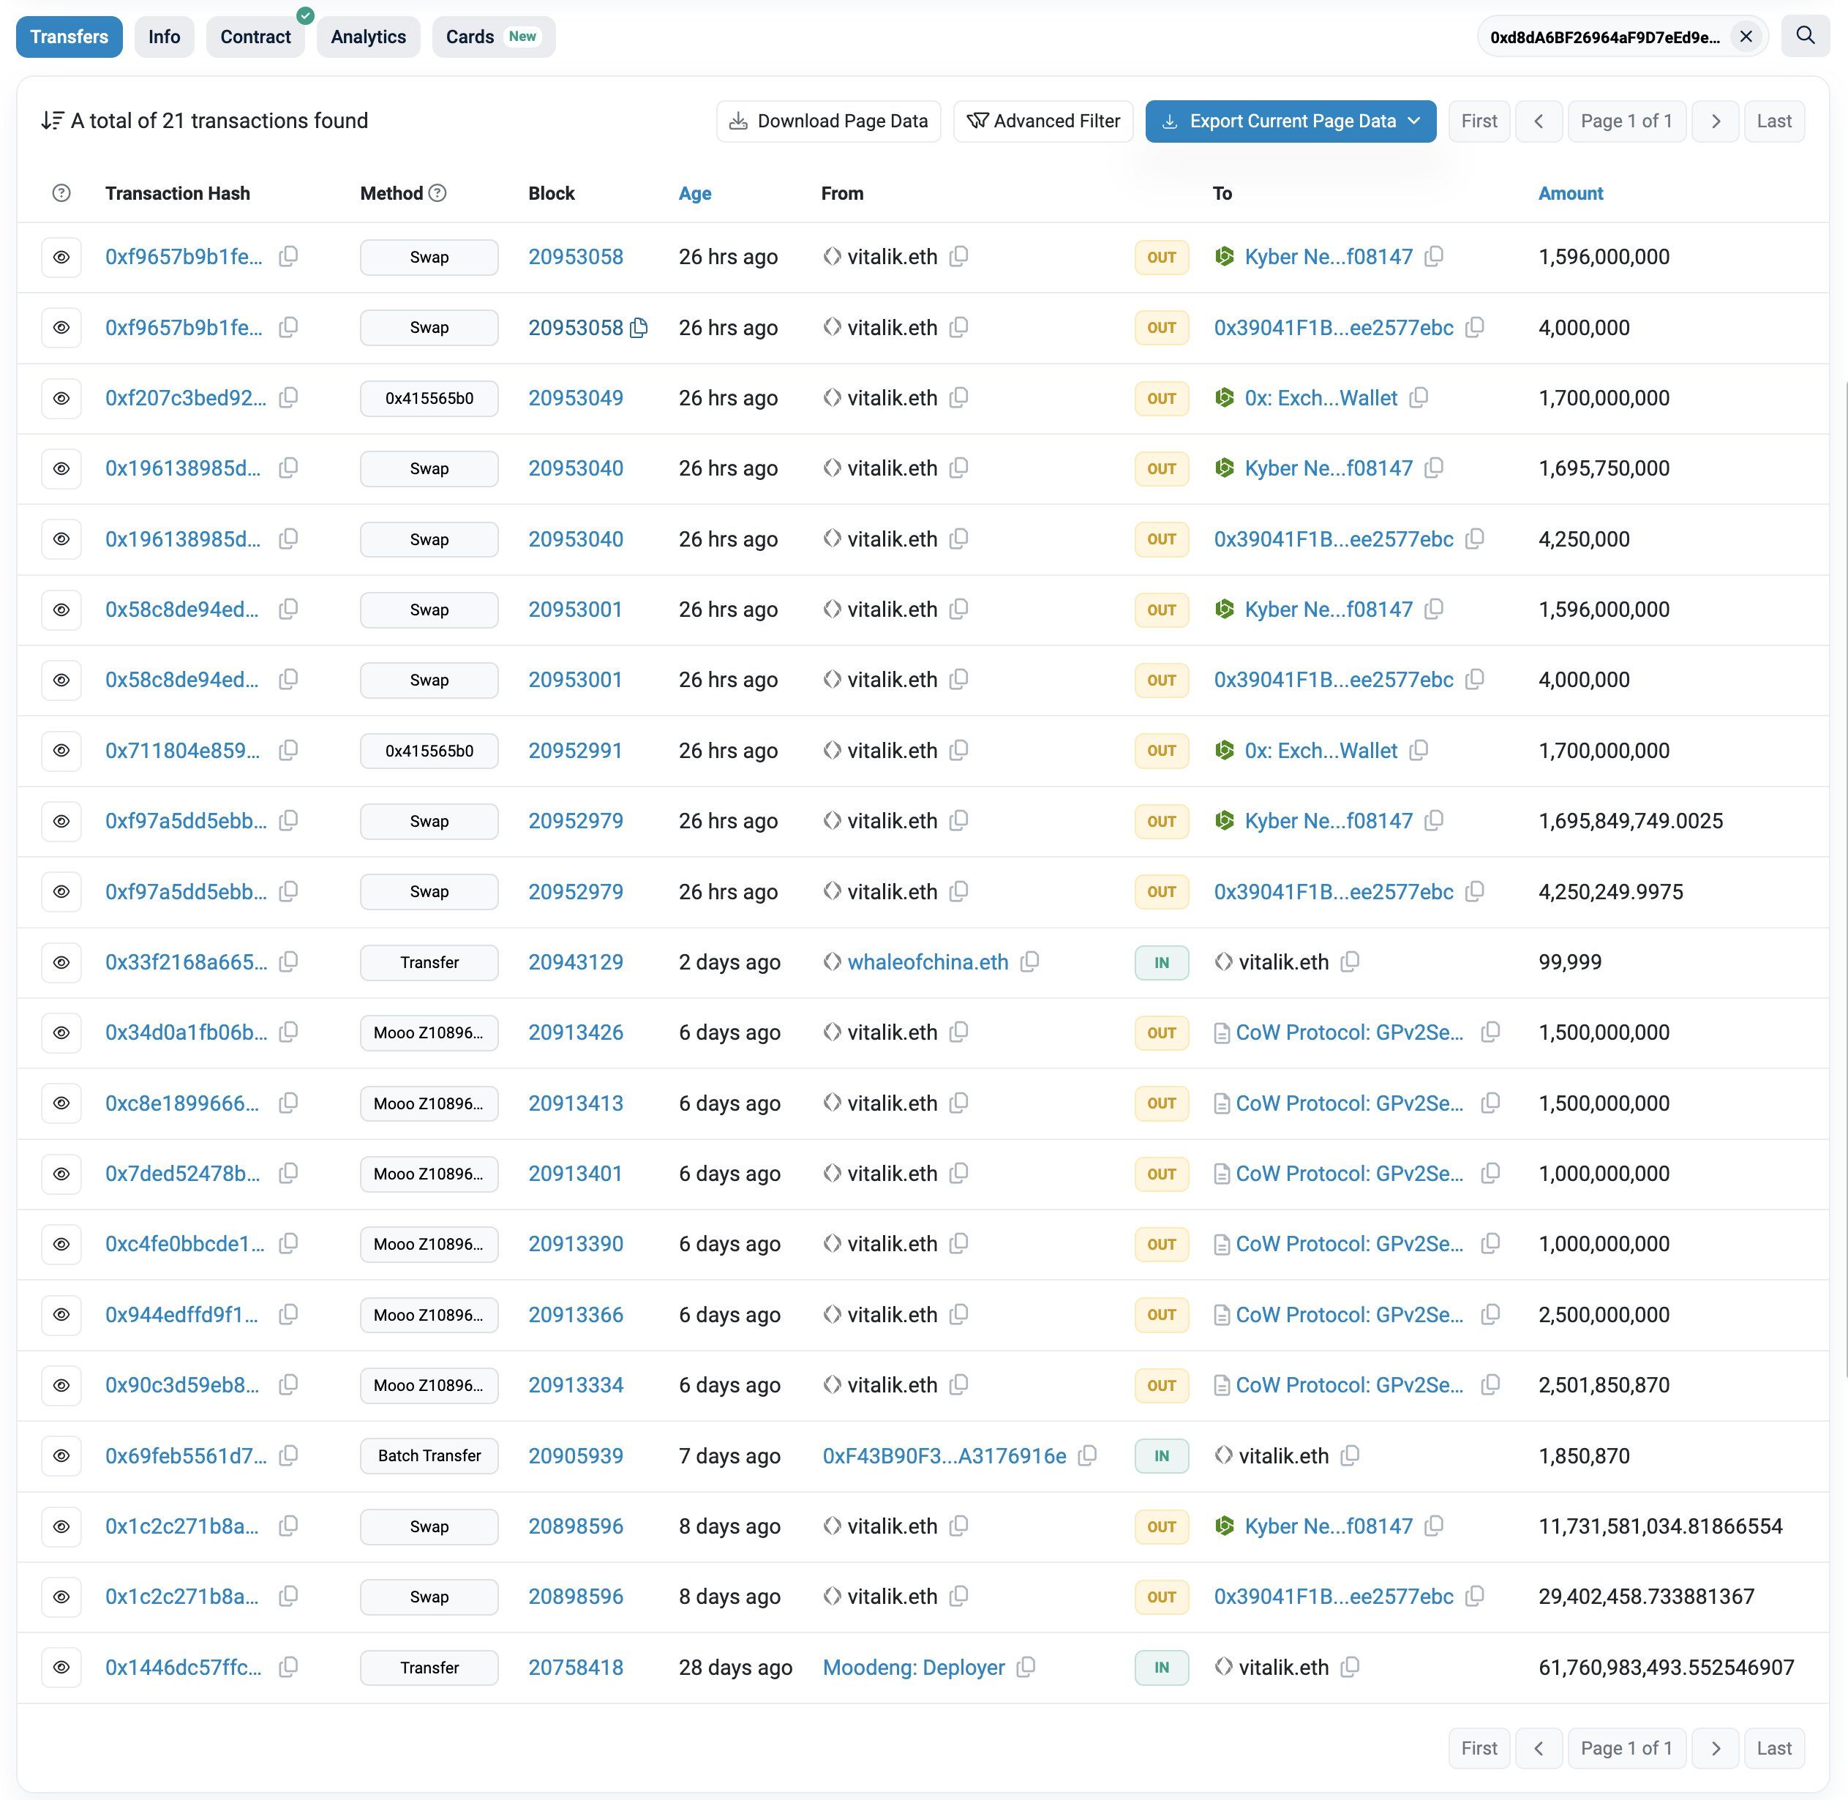Viewport: 1848px width, 1800px height.
Task: Copy the first transaction hash 0xf9657b9b1fe
Action: point(288,256)
